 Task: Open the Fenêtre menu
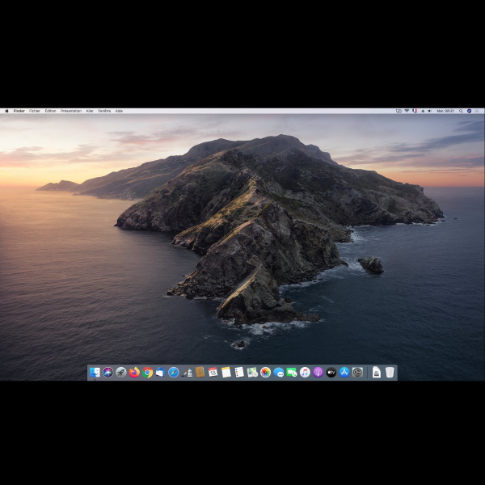point(104,111)
